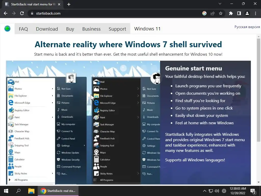Switch to Русская версия
The image size is (261, 196).
247,27
